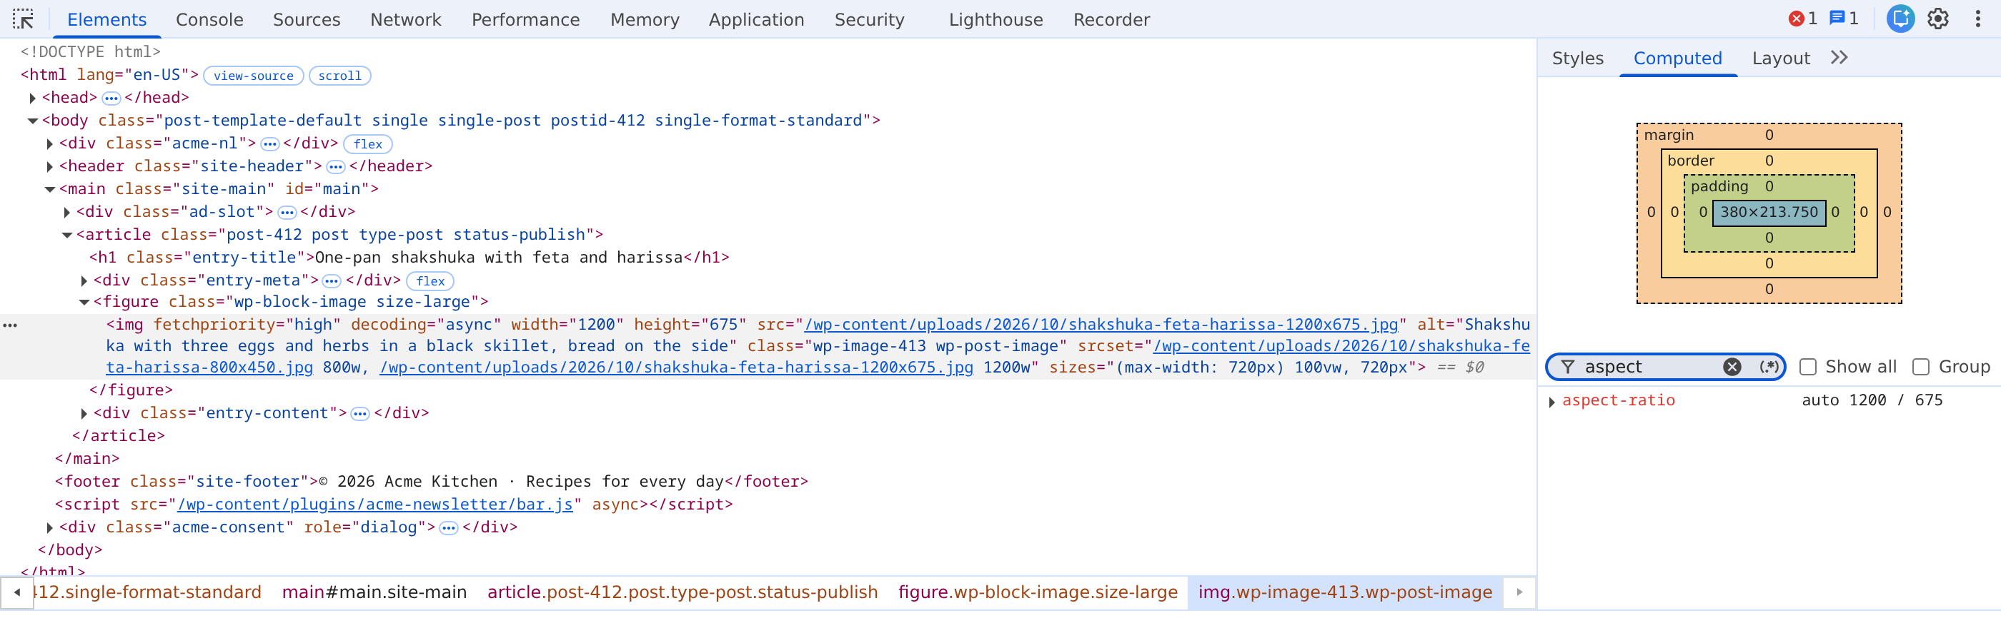Expand ellipsis in ad-slot div
This screenshot has width=2001, height=628.
click(x=287, y=213)
